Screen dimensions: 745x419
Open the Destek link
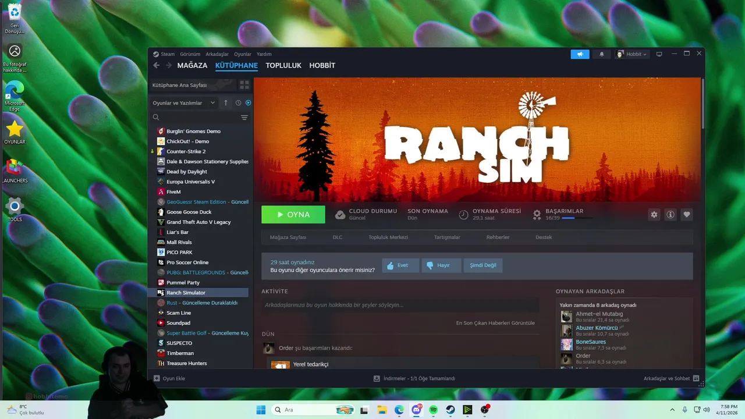[544, 237]
